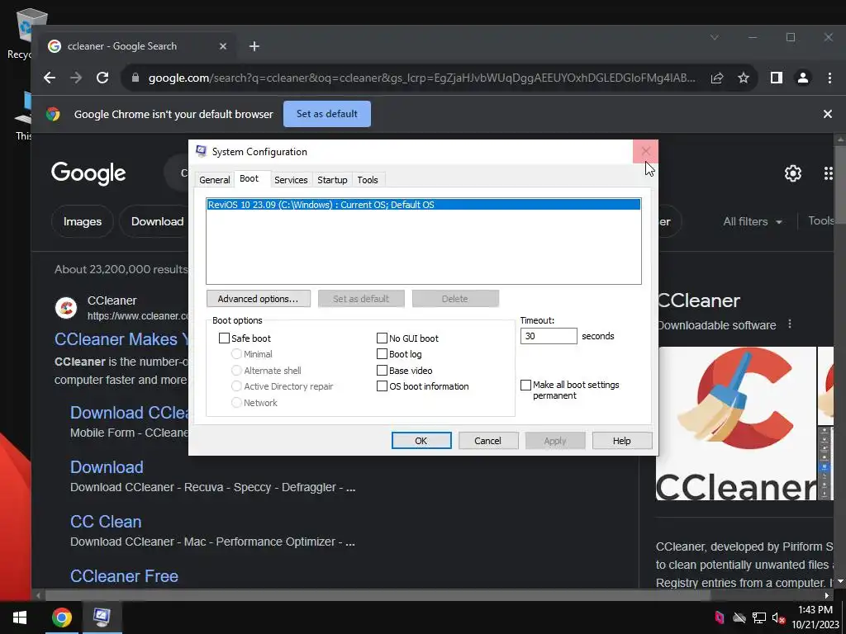Image resolution: width=846 pixels, height=634 pixels.
Task: Click the System Configuration taskbar icon
Action: 102,617
